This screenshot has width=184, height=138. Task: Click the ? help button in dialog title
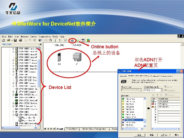point(178,71)
